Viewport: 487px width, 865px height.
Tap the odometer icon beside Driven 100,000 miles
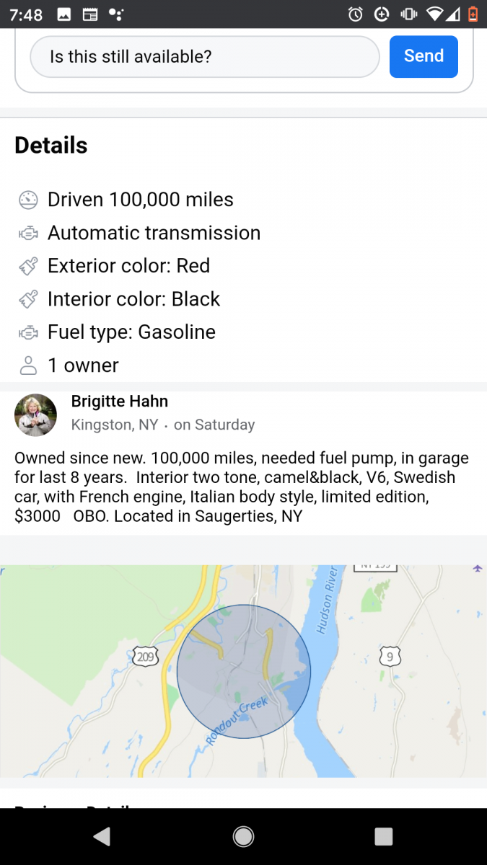[x=27, y=200]
